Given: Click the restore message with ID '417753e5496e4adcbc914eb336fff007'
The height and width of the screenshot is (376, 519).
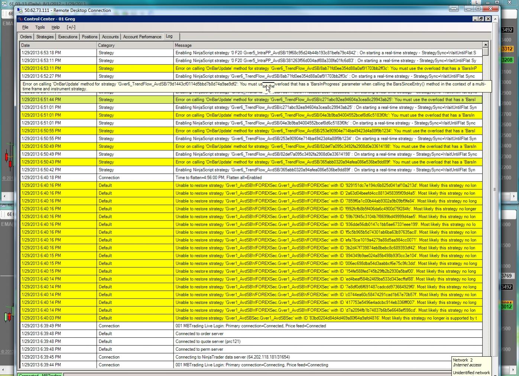Looking at the screenshot, I should 328,303.
